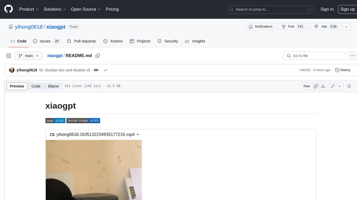Switch to the Projects tab
Screen dimensions: 357x200
[140, 41]
